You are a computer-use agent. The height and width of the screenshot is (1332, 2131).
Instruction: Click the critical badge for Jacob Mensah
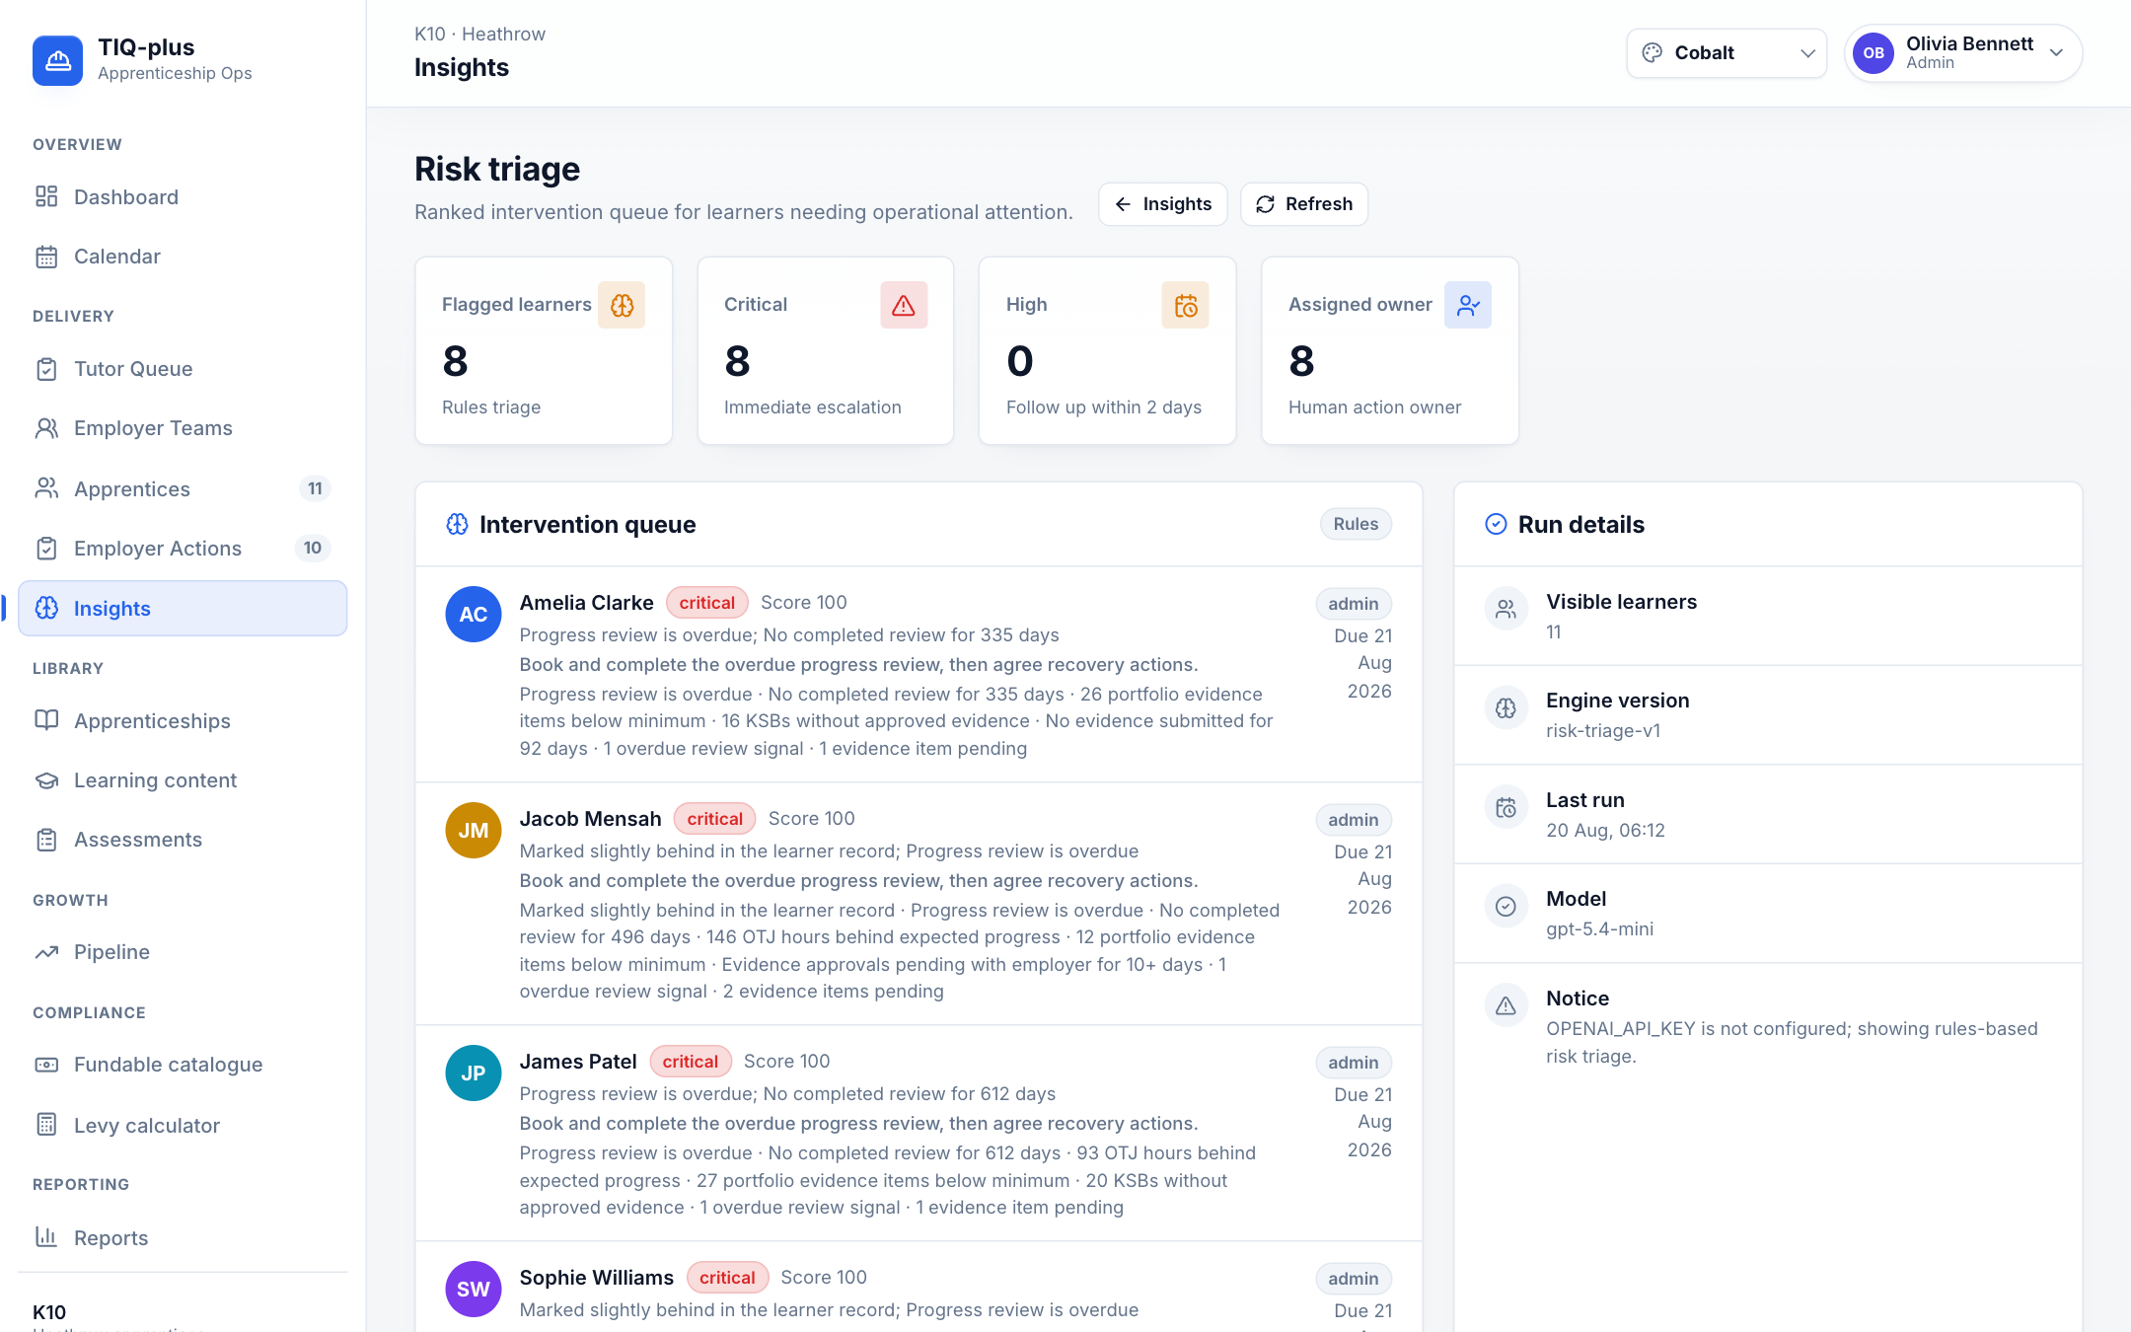(x=714, y=819)
